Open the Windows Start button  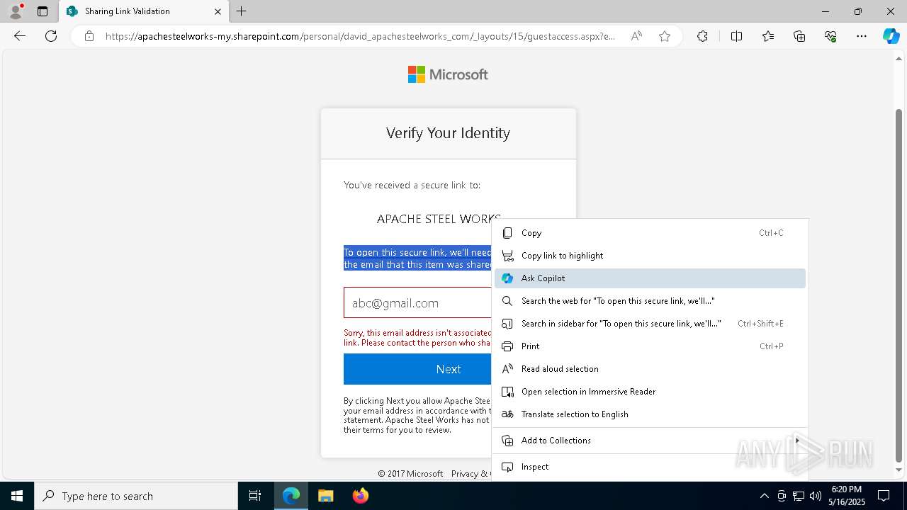pyautogui.click(x=17, y=496)
